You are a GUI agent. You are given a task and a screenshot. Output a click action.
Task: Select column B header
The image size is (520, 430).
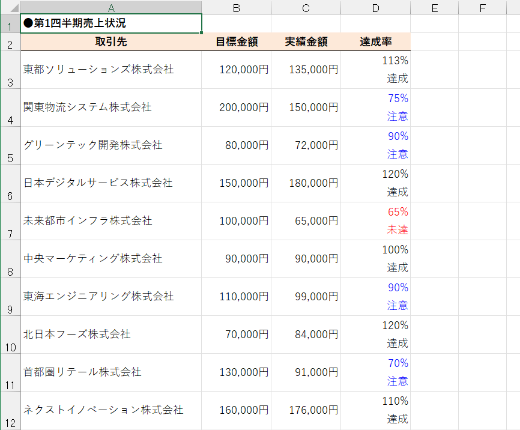236,7
